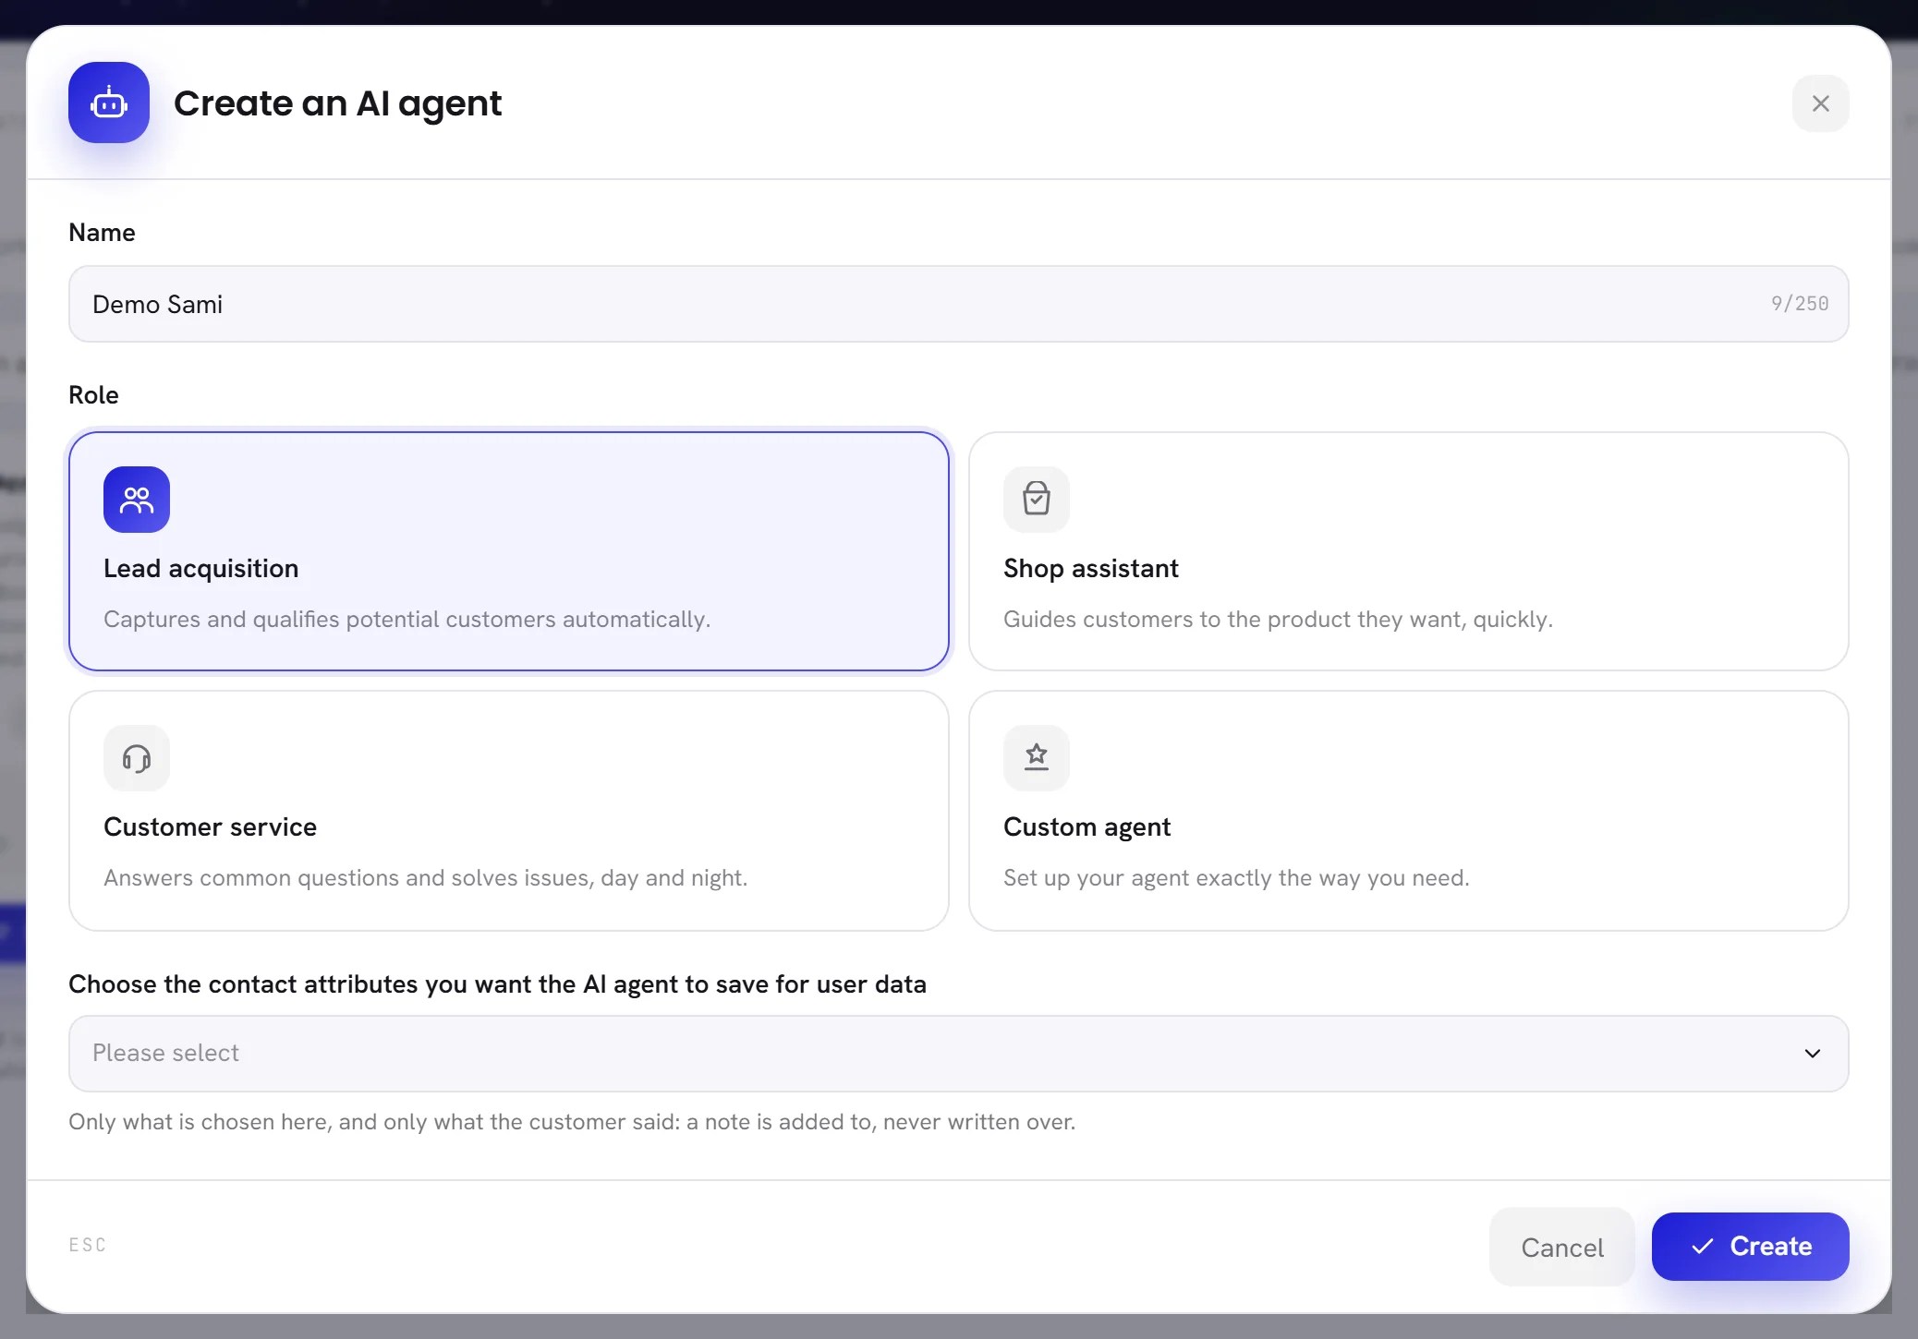Select the Custom agent role card
This screenshot has height=1339, width=1918.
[1408, 811]
